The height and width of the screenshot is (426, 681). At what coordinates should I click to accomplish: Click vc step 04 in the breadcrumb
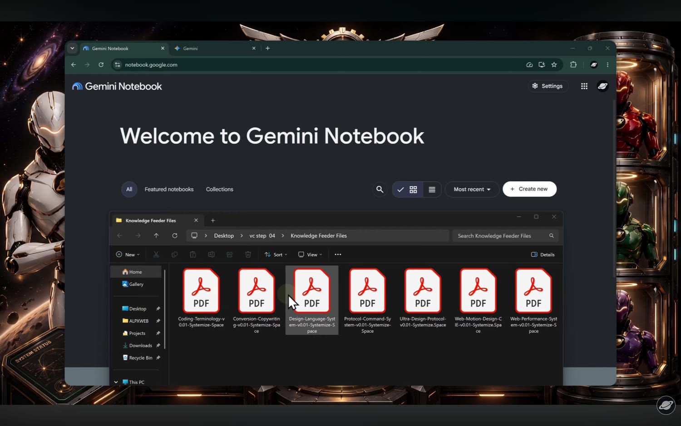click(262, 236)
